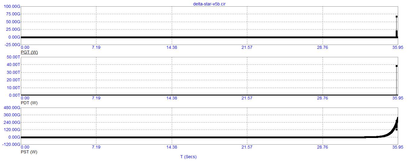This screenshot has width=409, height=163.
Task: Click the 28.76 time tick under PST plot
Action: (x=322, y=147)
